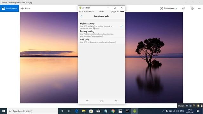Open the Action Center notifications
Screen dimensions: 203x114
point(198,111)
